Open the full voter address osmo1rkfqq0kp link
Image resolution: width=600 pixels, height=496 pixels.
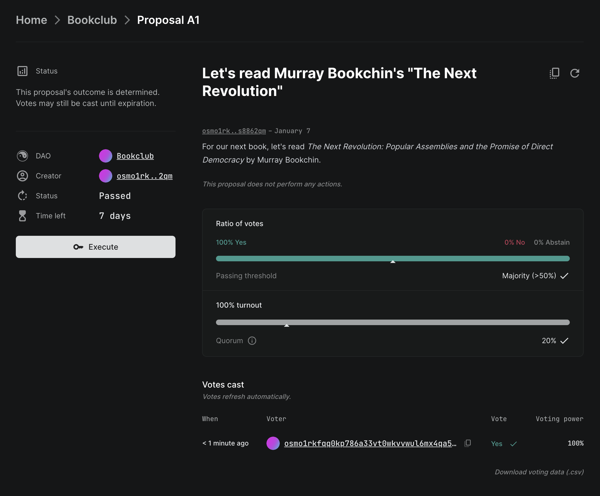(370, 443)
